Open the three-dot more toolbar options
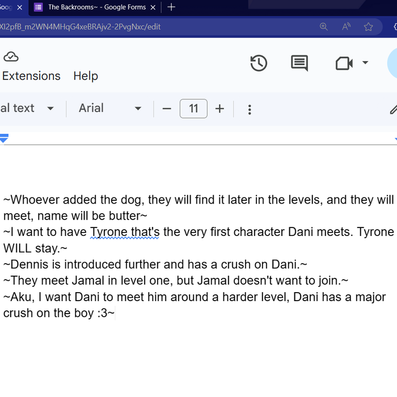 click(250, 109)
